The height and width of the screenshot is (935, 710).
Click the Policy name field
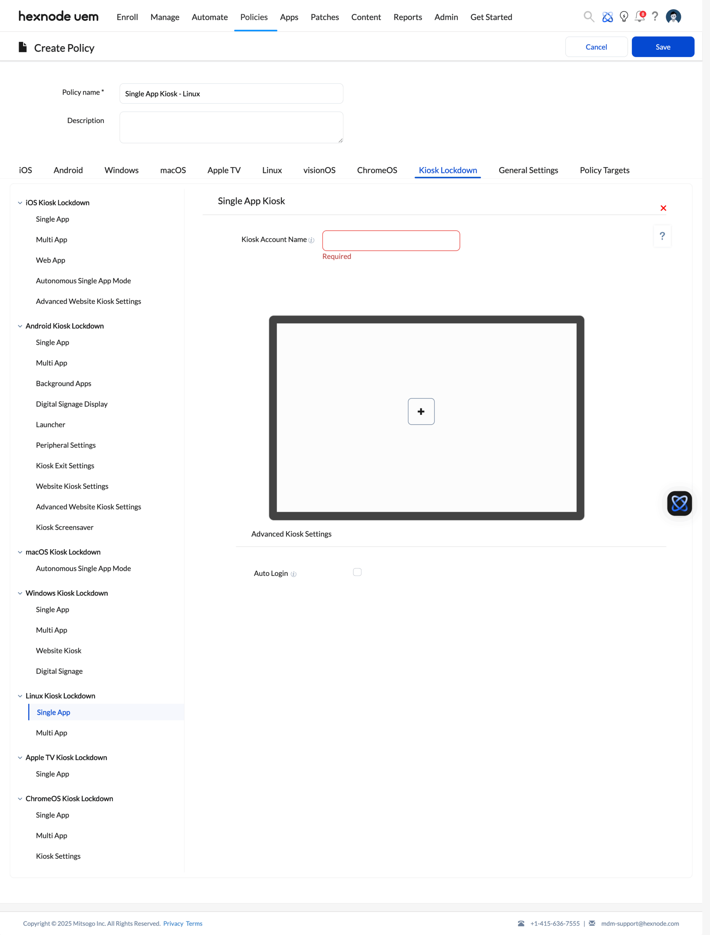pos(231,93)
